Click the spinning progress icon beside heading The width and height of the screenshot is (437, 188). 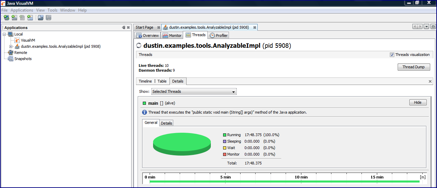click(139, 46)
